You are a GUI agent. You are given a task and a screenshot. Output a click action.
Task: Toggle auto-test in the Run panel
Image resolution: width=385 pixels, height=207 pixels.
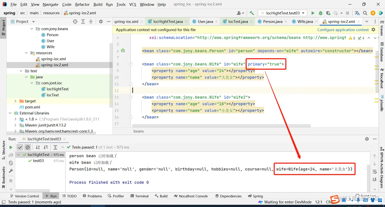coord(11,163)
